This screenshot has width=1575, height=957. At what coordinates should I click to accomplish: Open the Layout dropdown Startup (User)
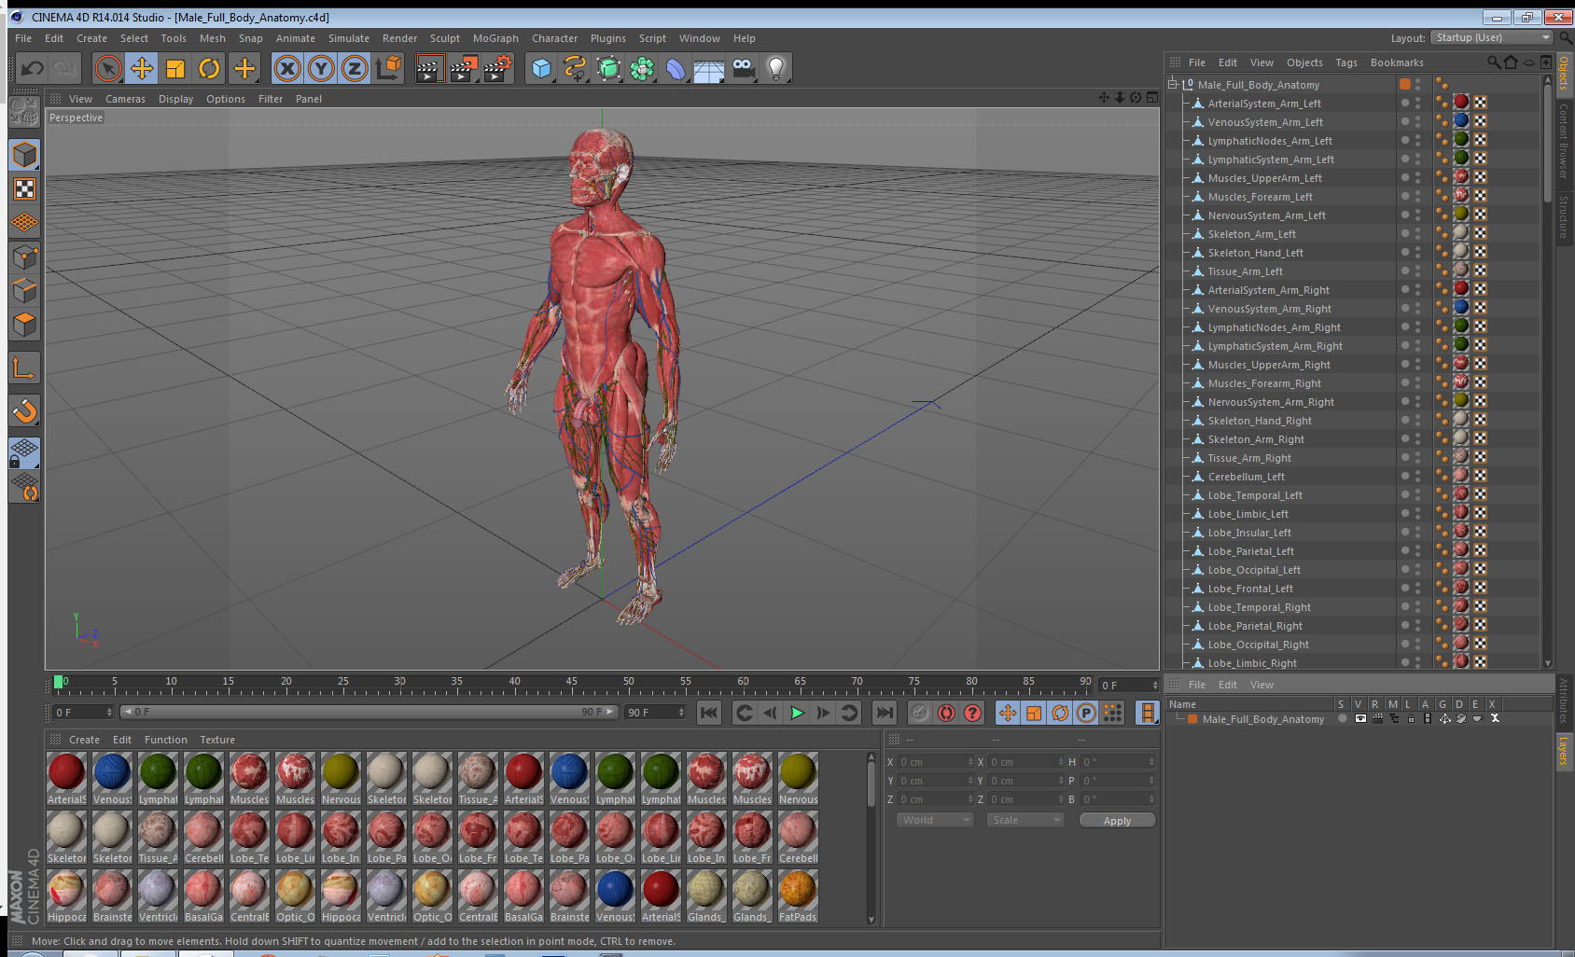[1492, 37]
